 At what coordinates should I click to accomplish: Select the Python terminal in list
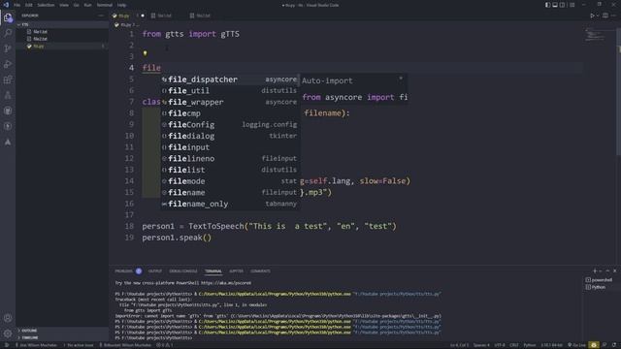coord(596,287)
